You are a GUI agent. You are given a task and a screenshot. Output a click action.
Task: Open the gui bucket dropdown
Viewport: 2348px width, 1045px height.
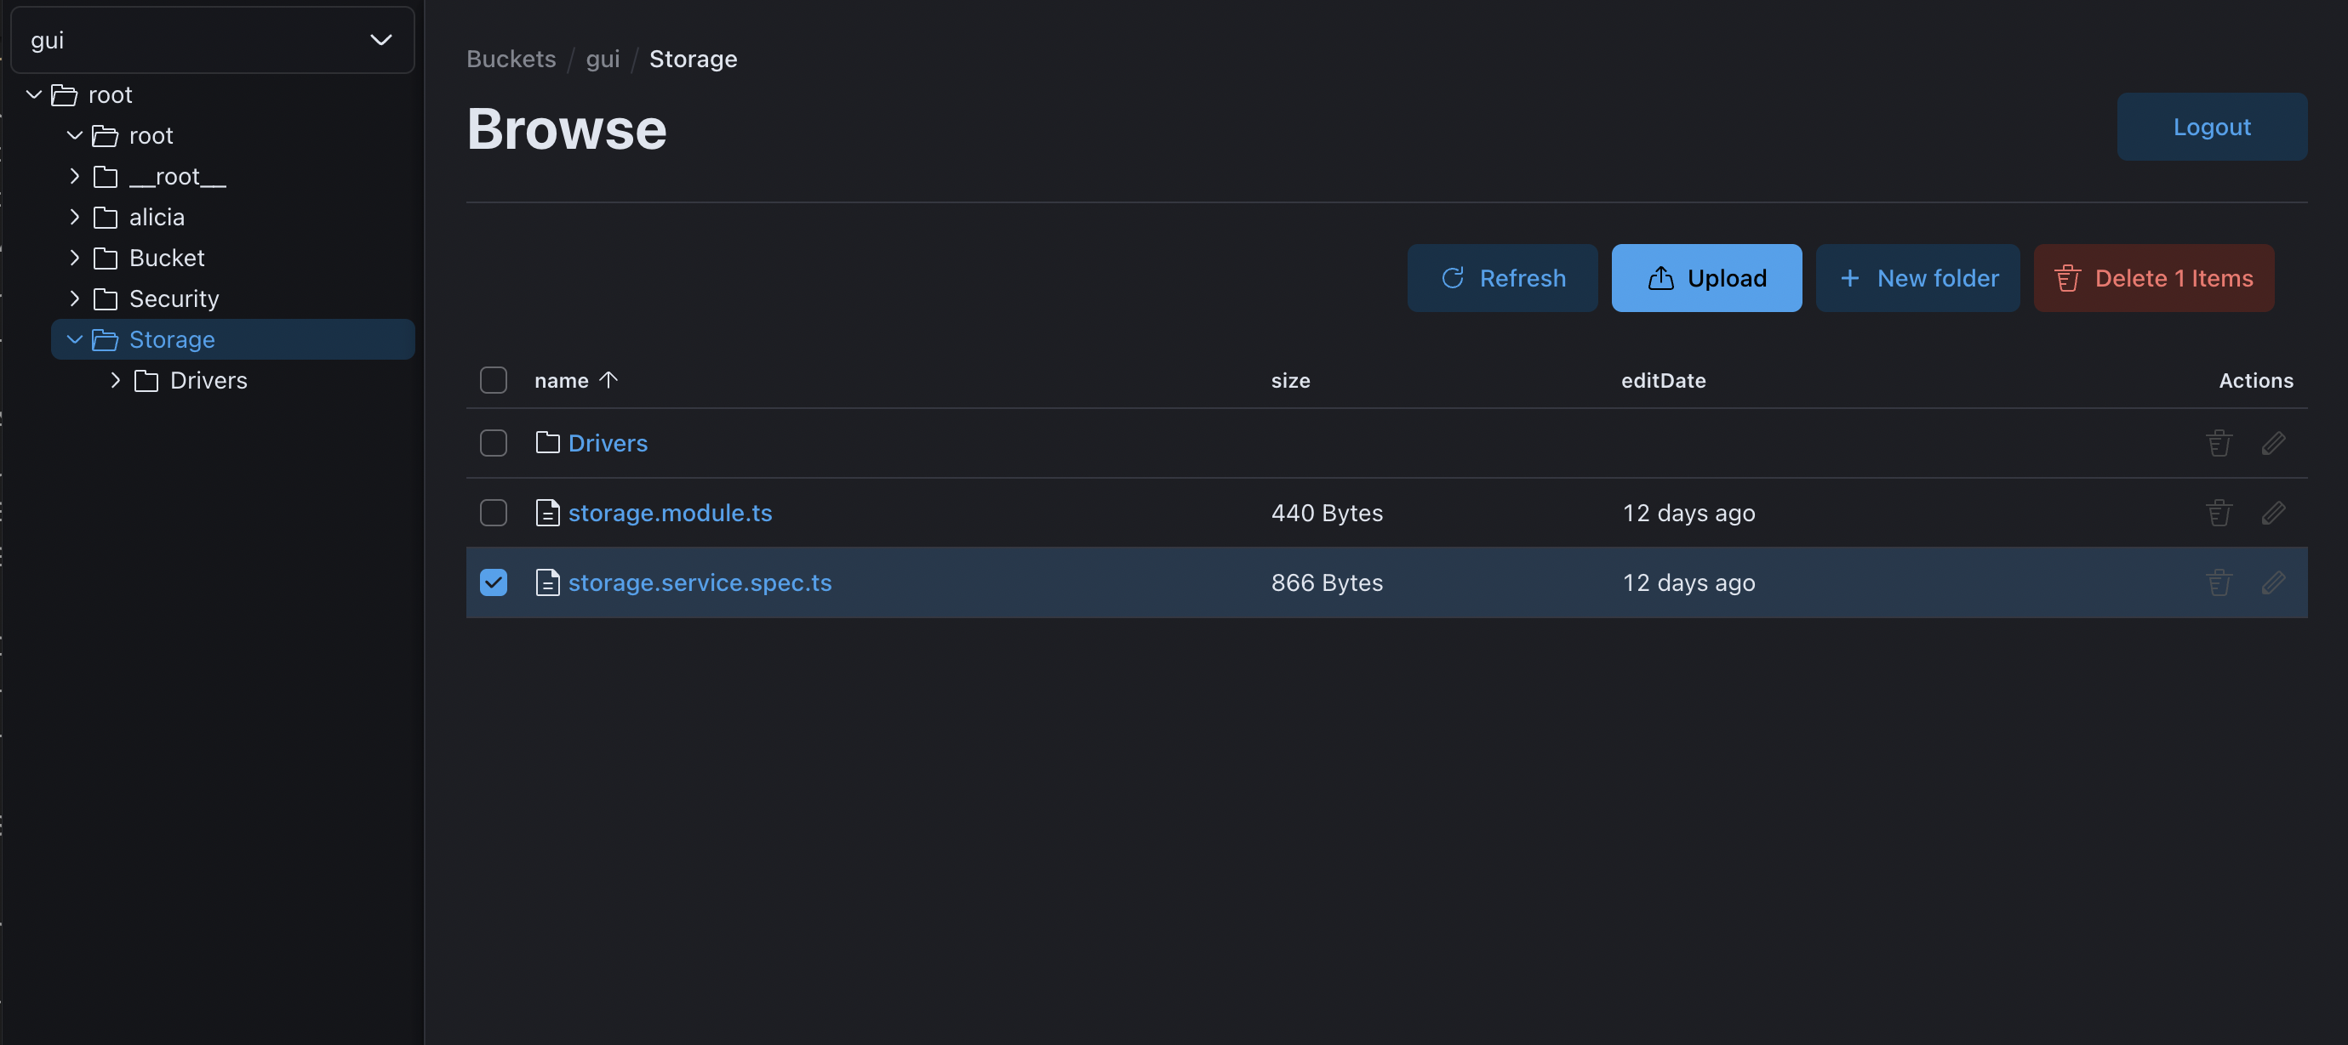click(211, 40)
